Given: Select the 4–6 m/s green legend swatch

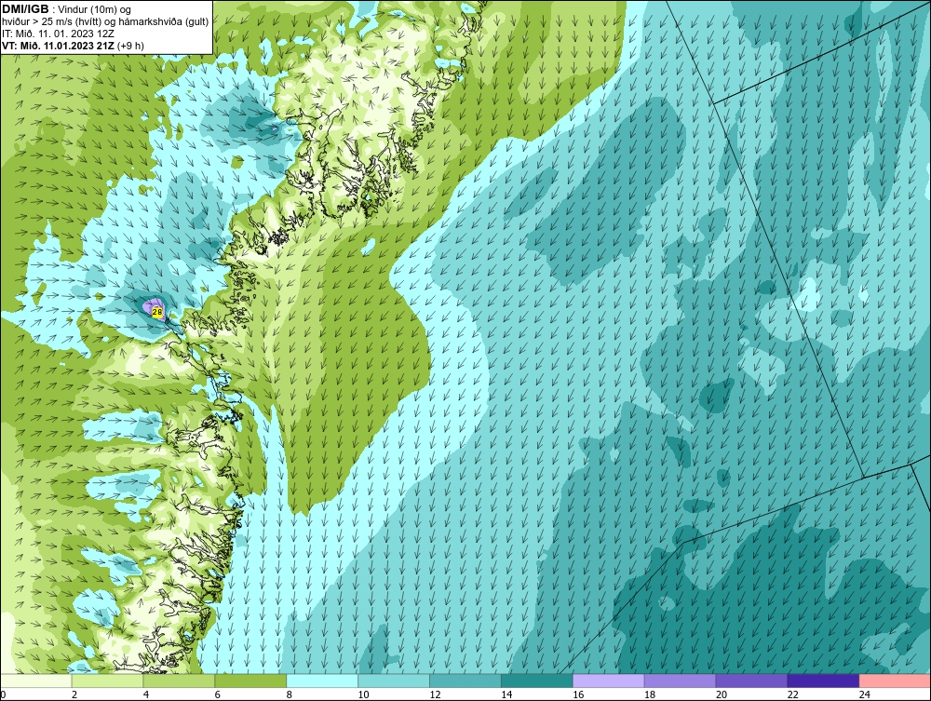Looking at the screenshot, I should click(179, 681).
